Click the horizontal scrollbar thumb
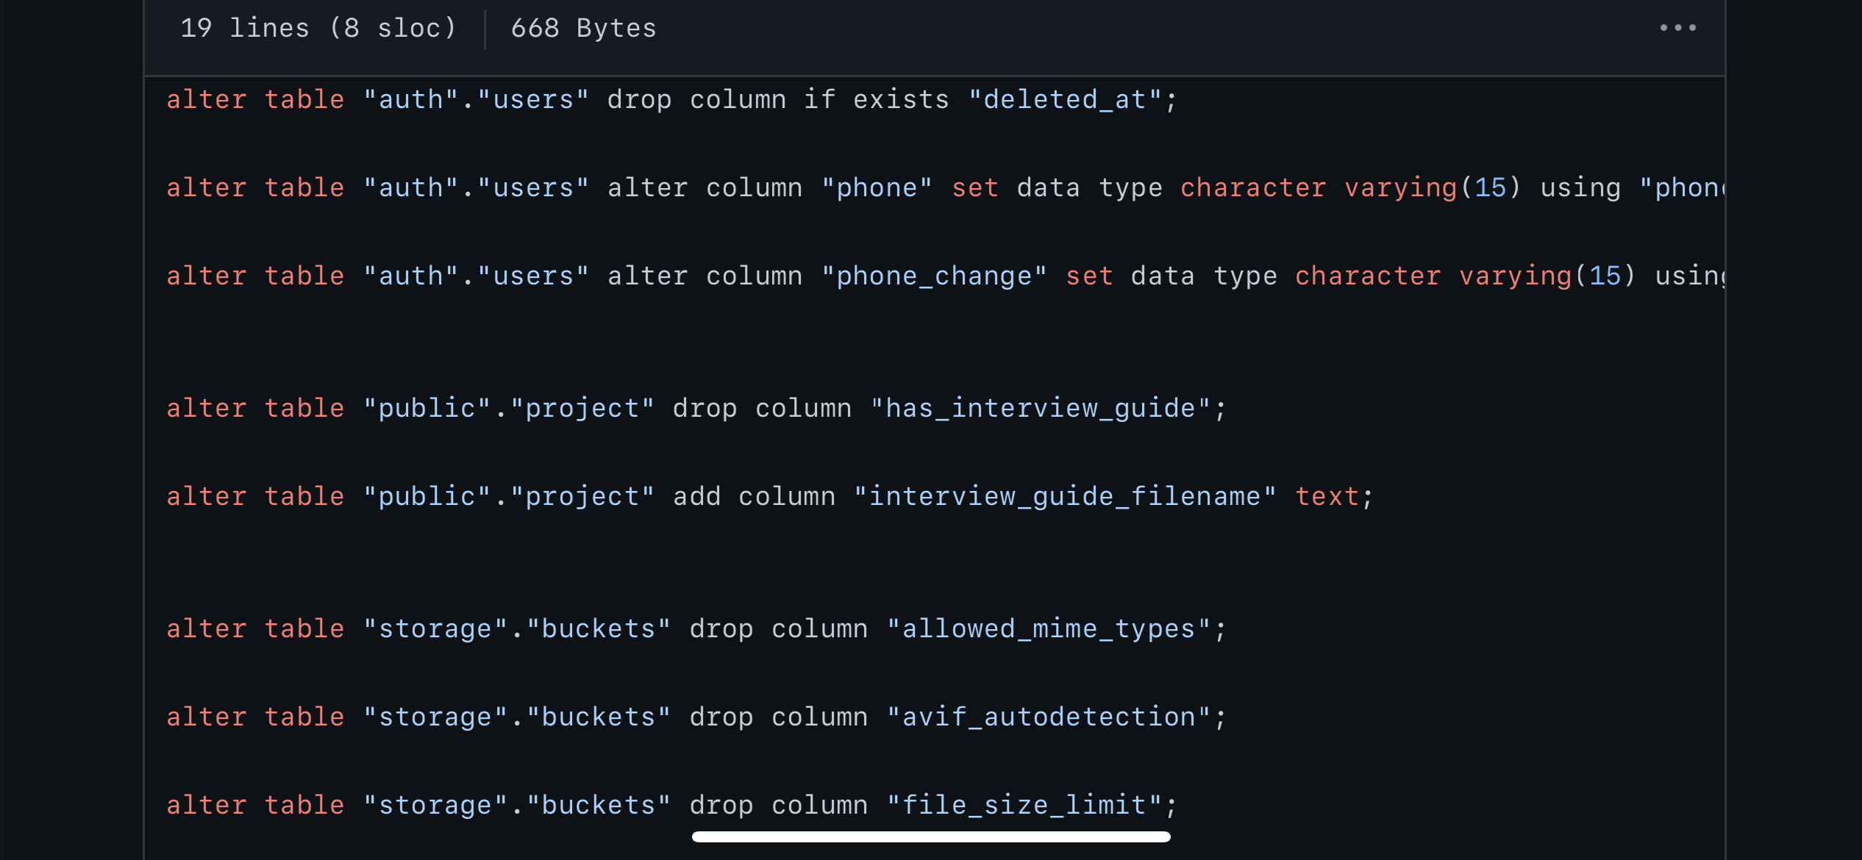1862x860 pixels. pyautogui.click(x=930, y=836)
